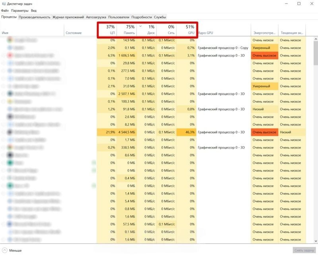Screen dimensions: 318x256
Task: Click the topmost green leaf status icon
Action: point(94,163)
